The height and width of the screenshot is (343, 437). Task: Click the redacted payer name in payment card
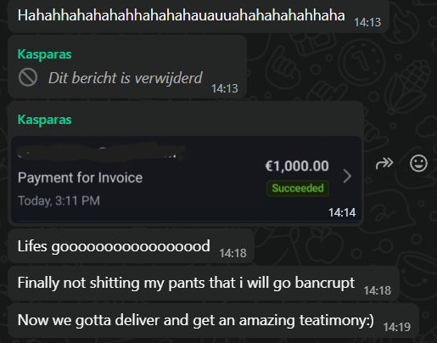click(101, 152)
